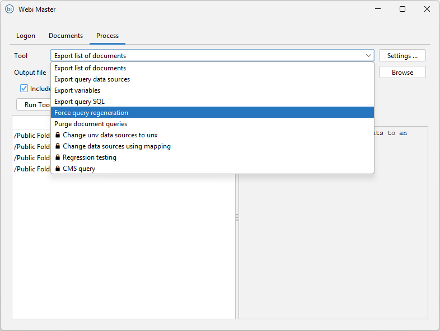The width and height of the screenshot is (440, 331).
Task: Select Change data sources using mapping
Action: tap(212, 146)
